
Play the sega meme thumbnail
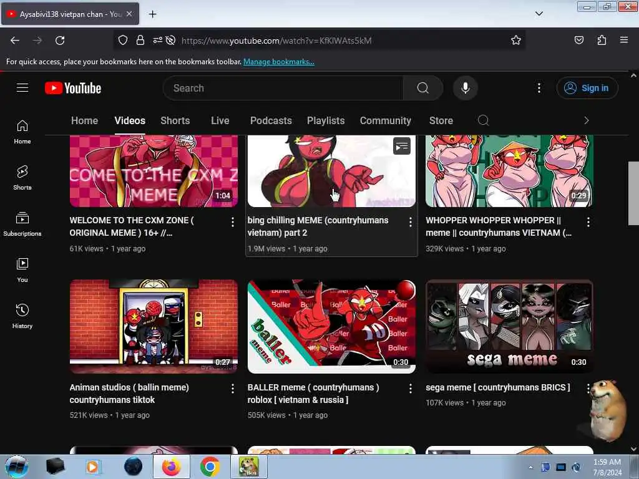tap(509, 326)
